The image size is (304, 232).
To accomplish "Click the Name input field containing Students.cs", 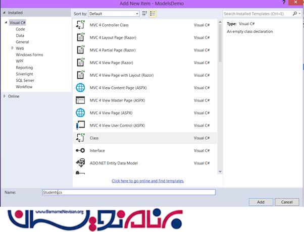I will [129, 192].
